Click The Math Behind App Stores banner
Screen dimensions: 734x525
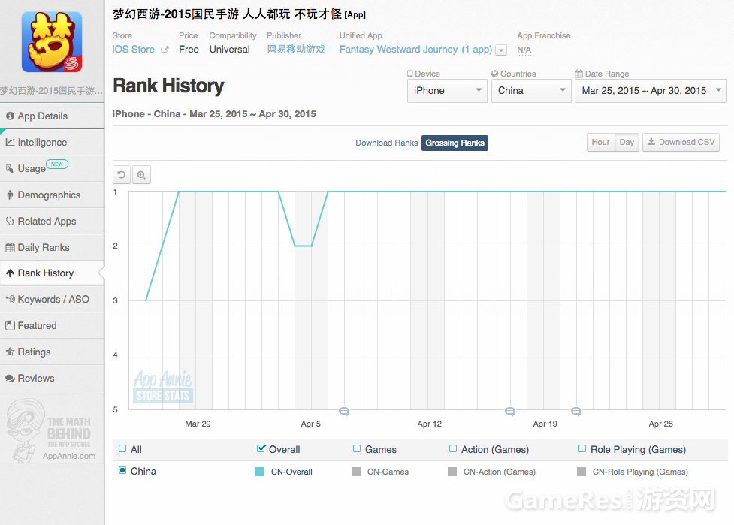[52, 430]
